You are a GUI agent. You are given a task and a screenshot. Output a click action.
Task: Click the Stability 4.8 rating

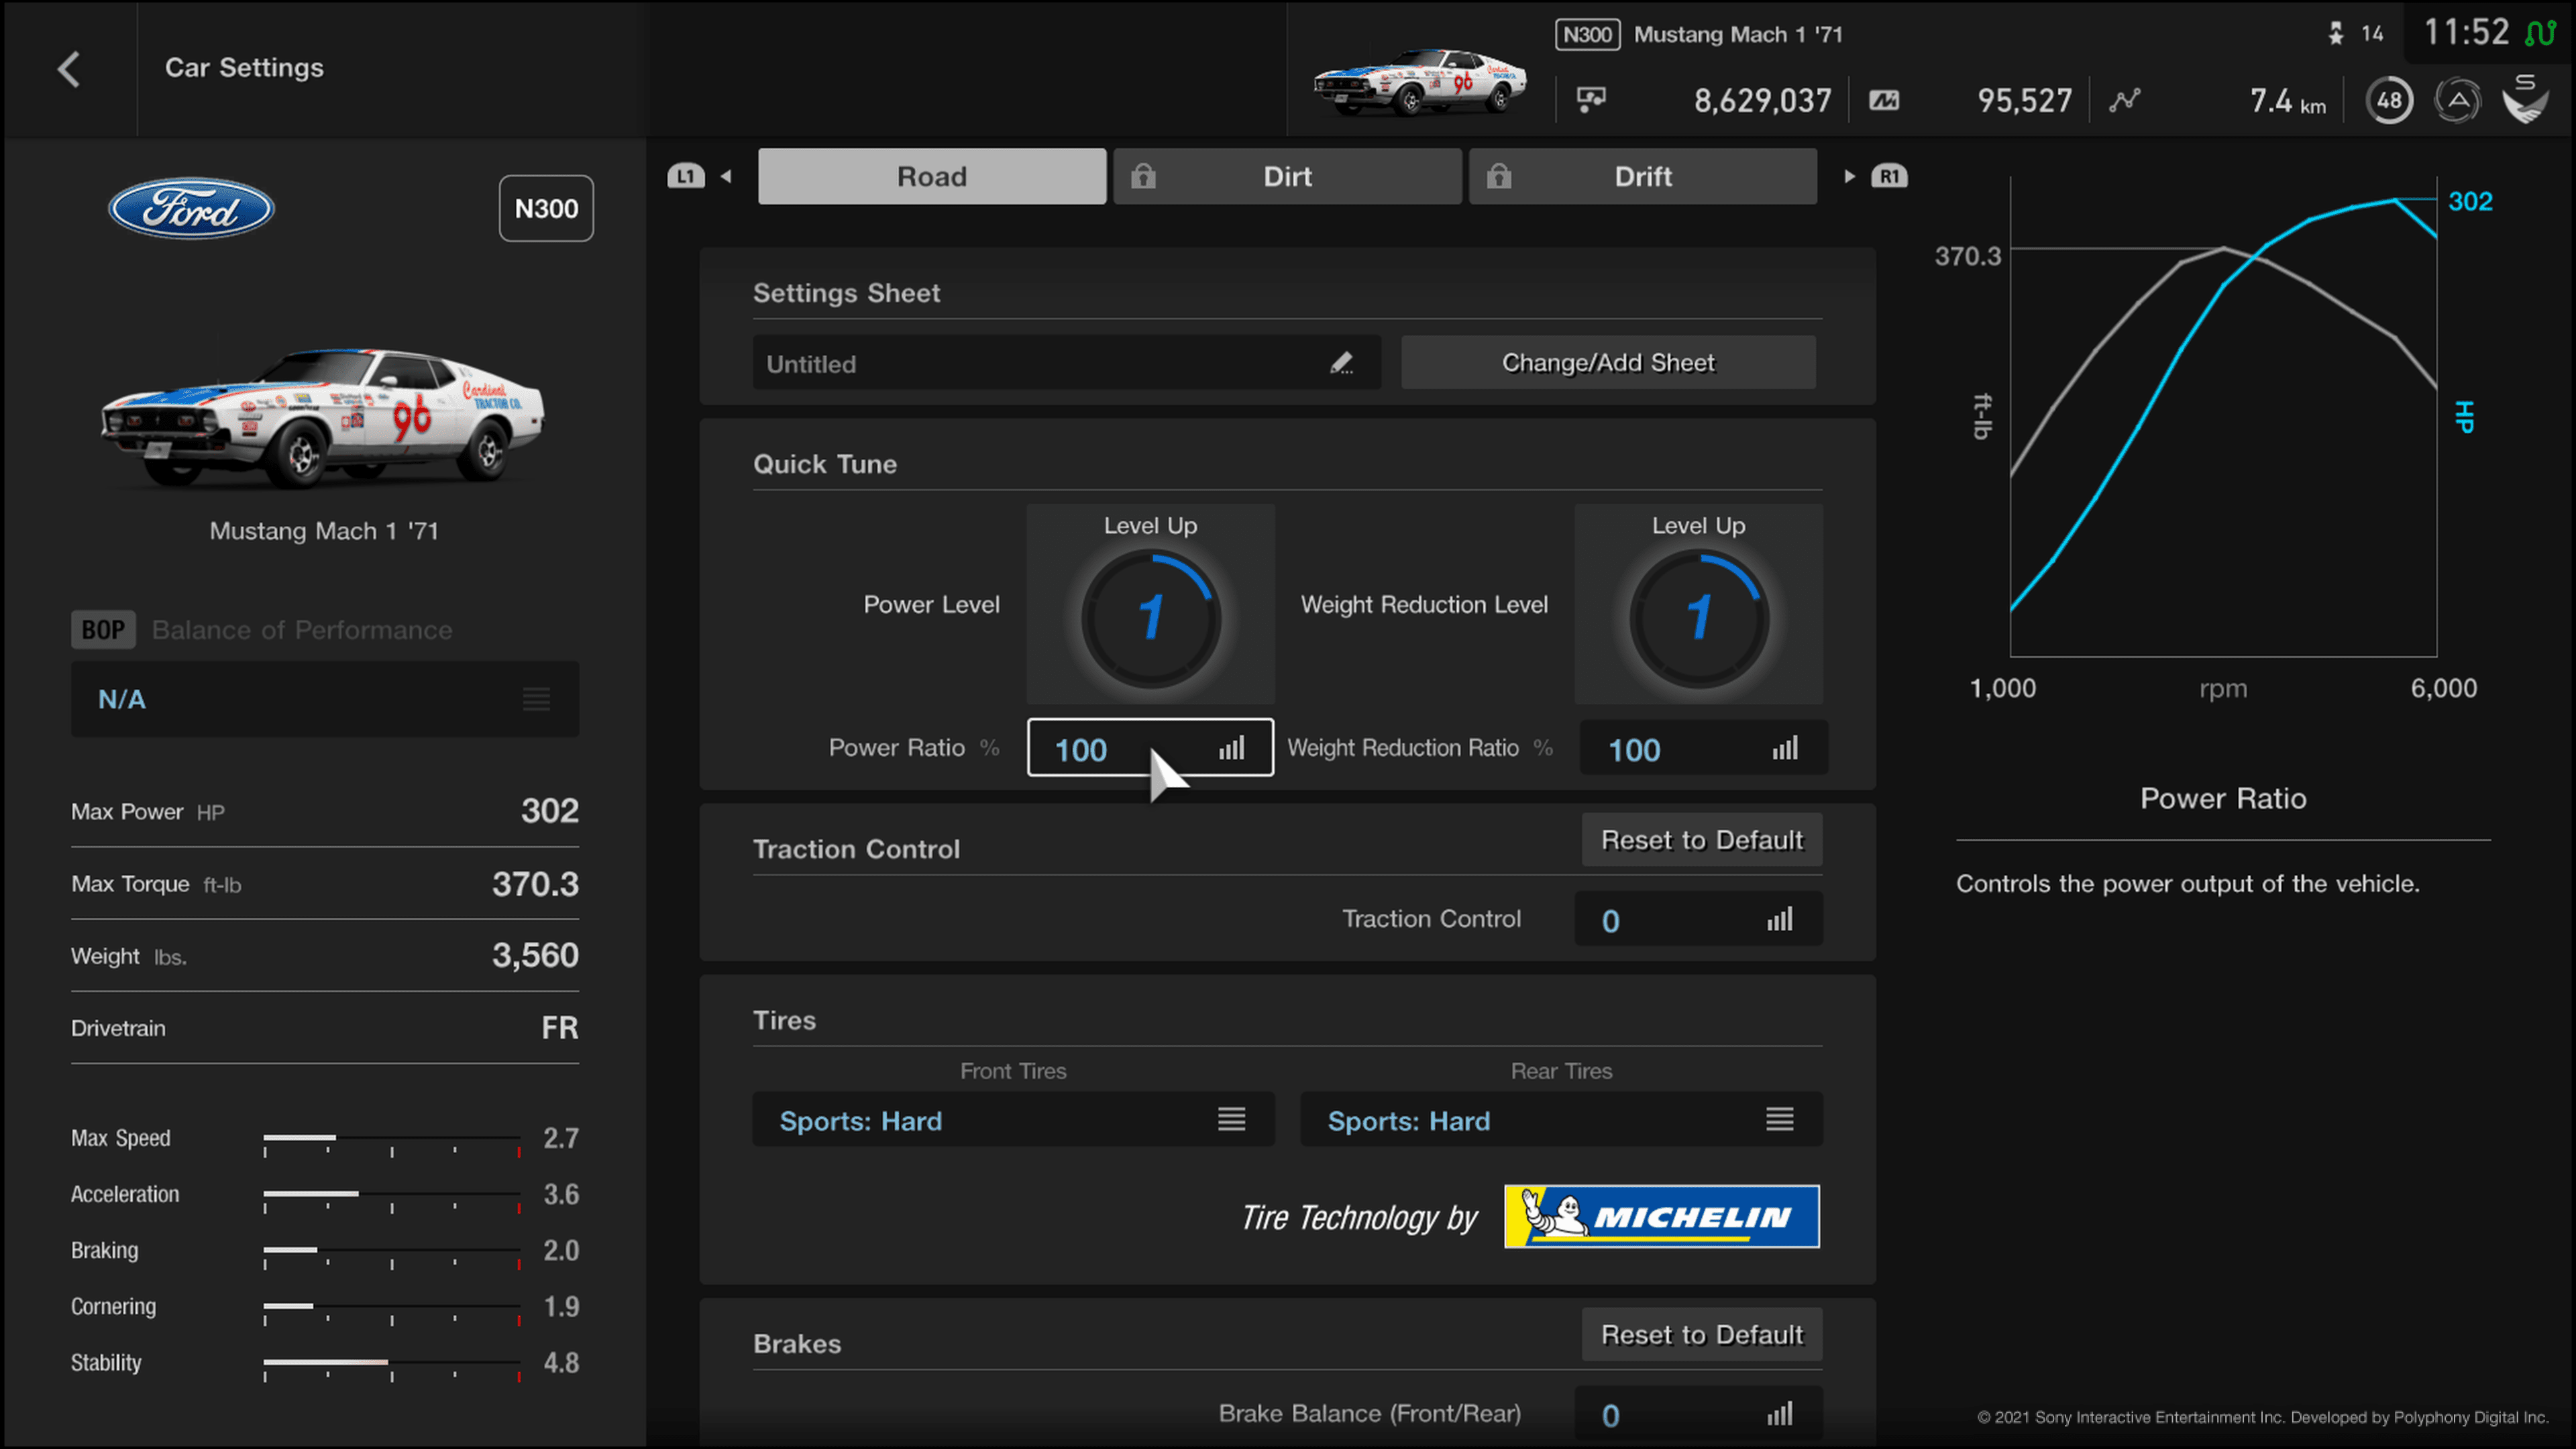tap(561, 1362)
